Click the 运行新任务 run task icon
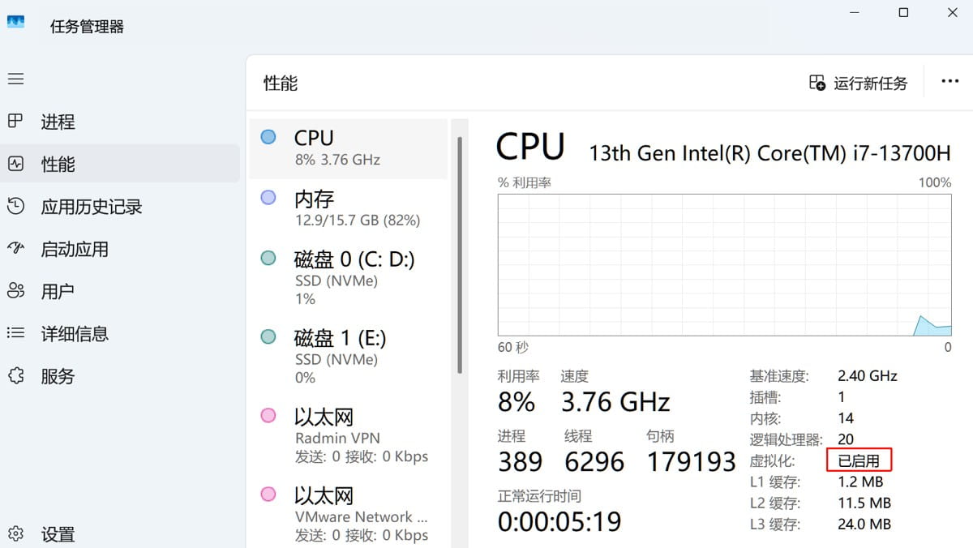Viewport: 973px width, 548px height. point(817,83)
